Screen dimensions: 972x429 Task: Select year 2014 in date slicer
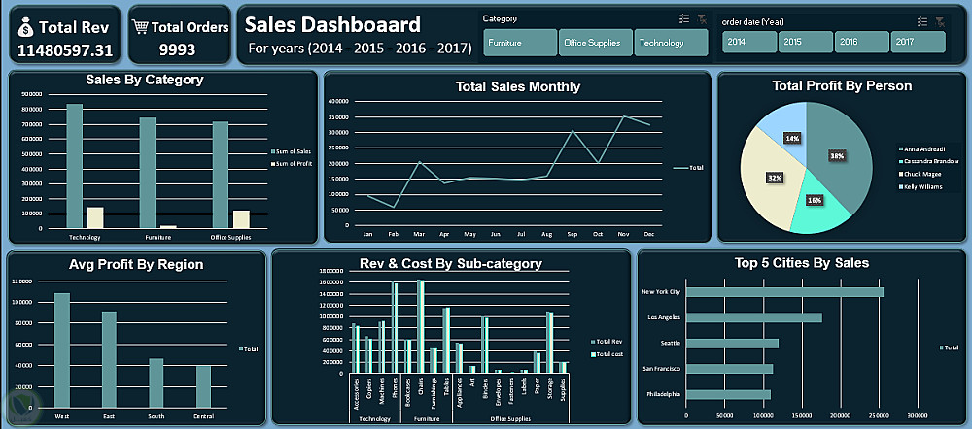(x=748, y=42)
